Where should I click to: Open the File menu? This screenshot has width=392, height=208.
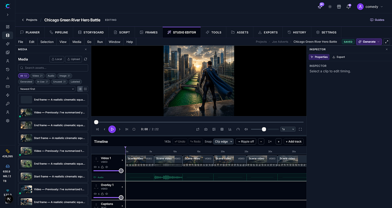pyautogui.click(x=20, y=42)
